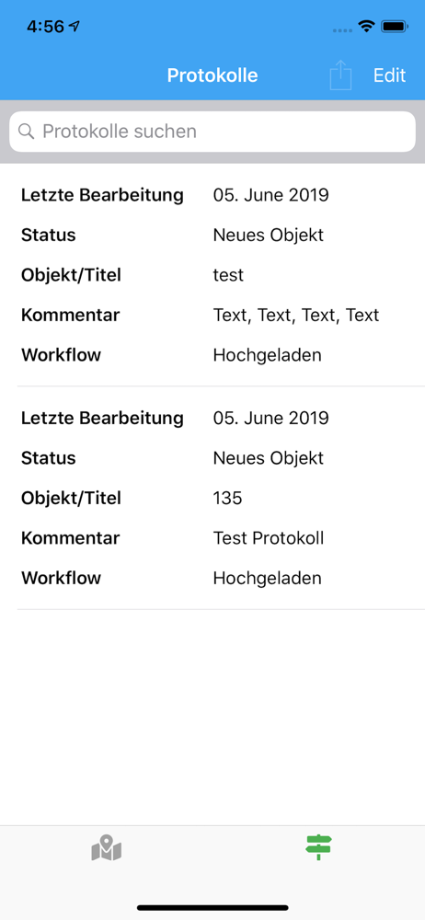The width and height of the screenshot is (425, 920).
Task: Tap the share icon in navigation bar
Action: [340, 75]
